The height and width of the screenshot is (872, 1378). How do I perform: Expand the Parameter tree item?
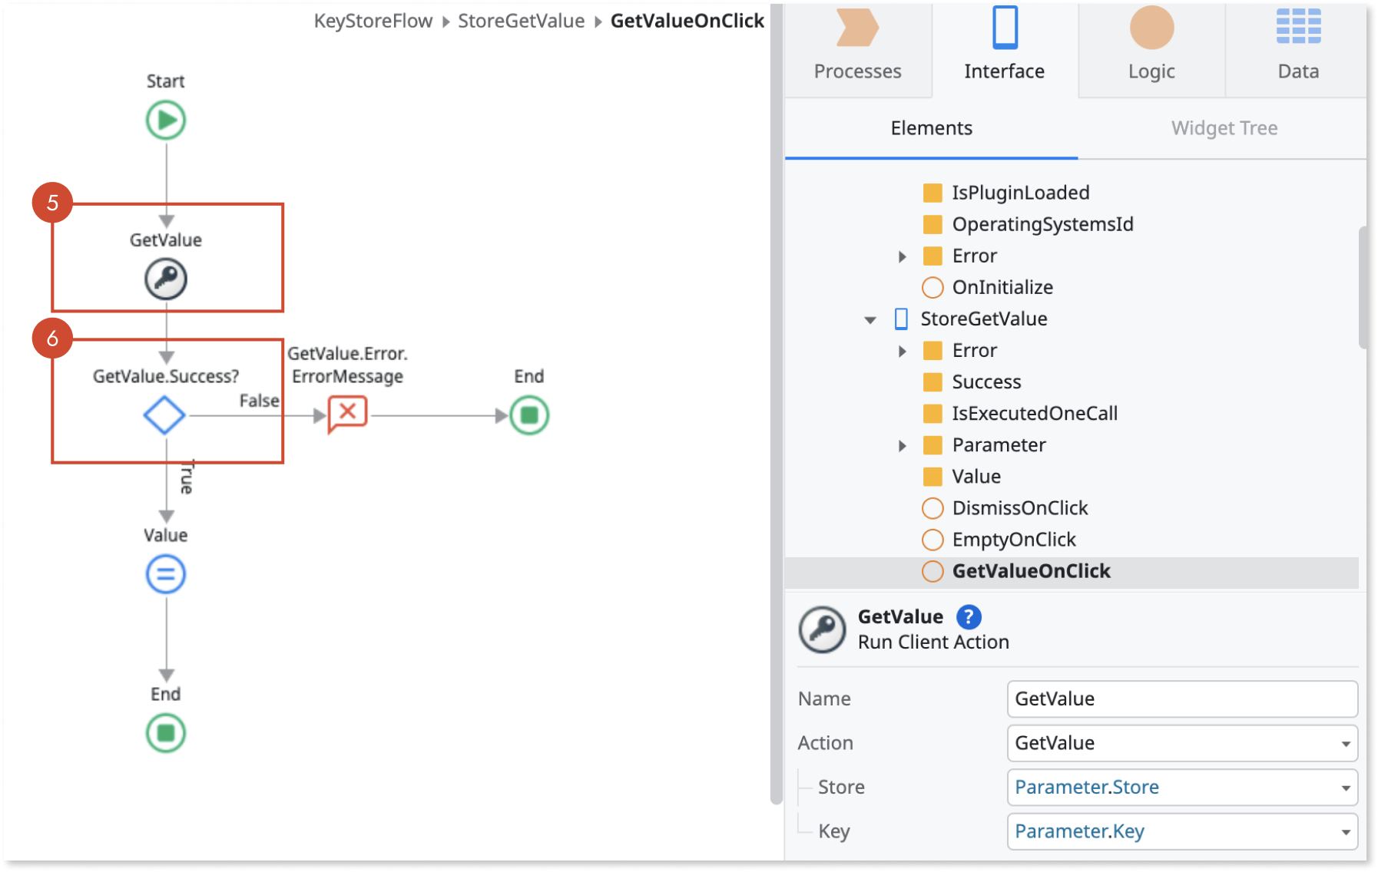[901, 445]
